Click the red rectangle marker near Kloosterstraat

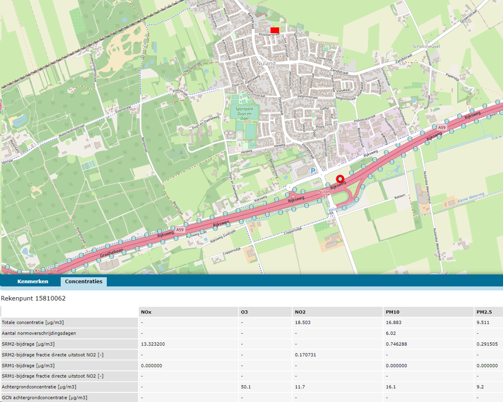point(275,30)
